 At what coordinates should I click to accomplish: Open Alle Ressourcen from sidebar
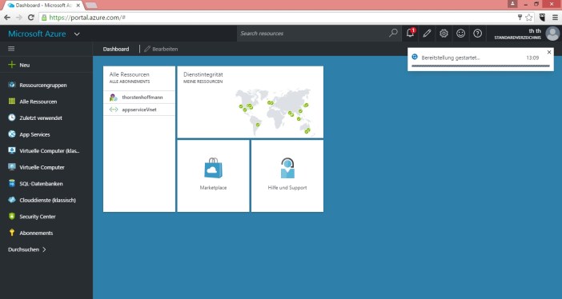38,102
